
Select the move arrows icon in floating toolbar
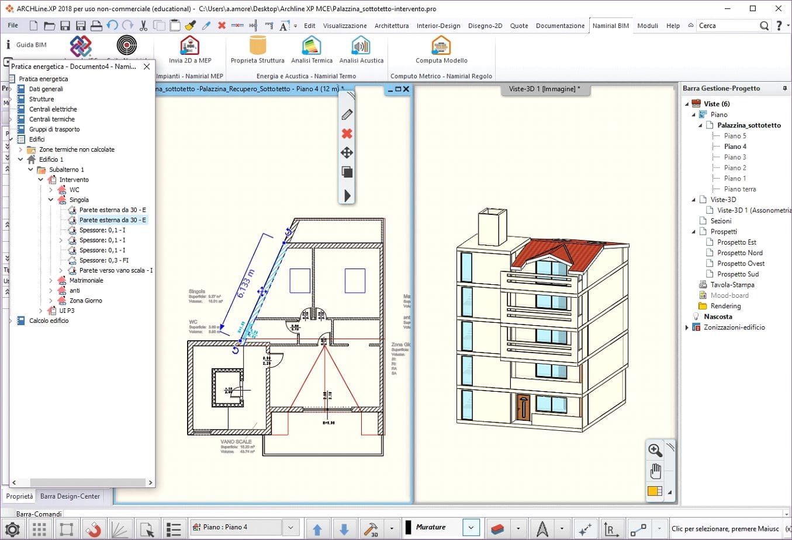pos(347,153)
